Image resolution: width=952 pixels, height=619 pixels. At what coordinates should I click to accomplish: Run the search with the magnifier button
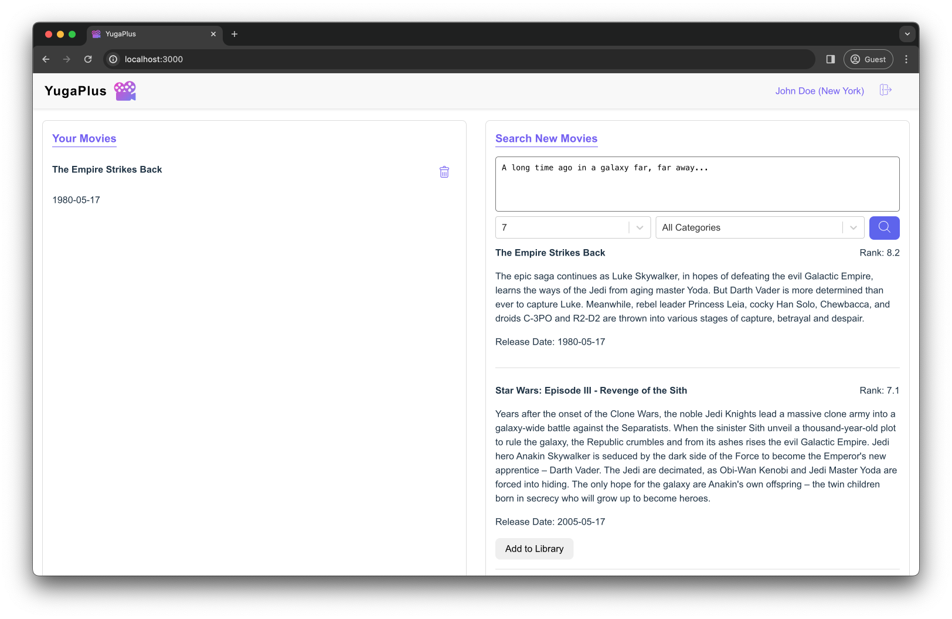coord(884,227)
